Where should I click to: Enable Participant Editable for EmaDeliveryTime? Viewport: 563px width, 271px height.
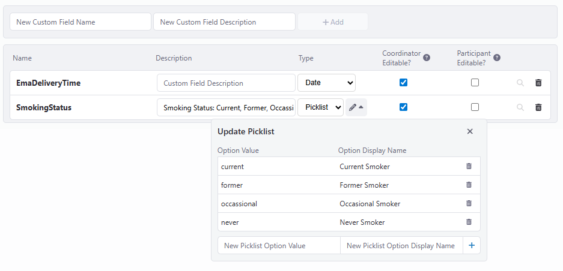(x=475, y=83)
